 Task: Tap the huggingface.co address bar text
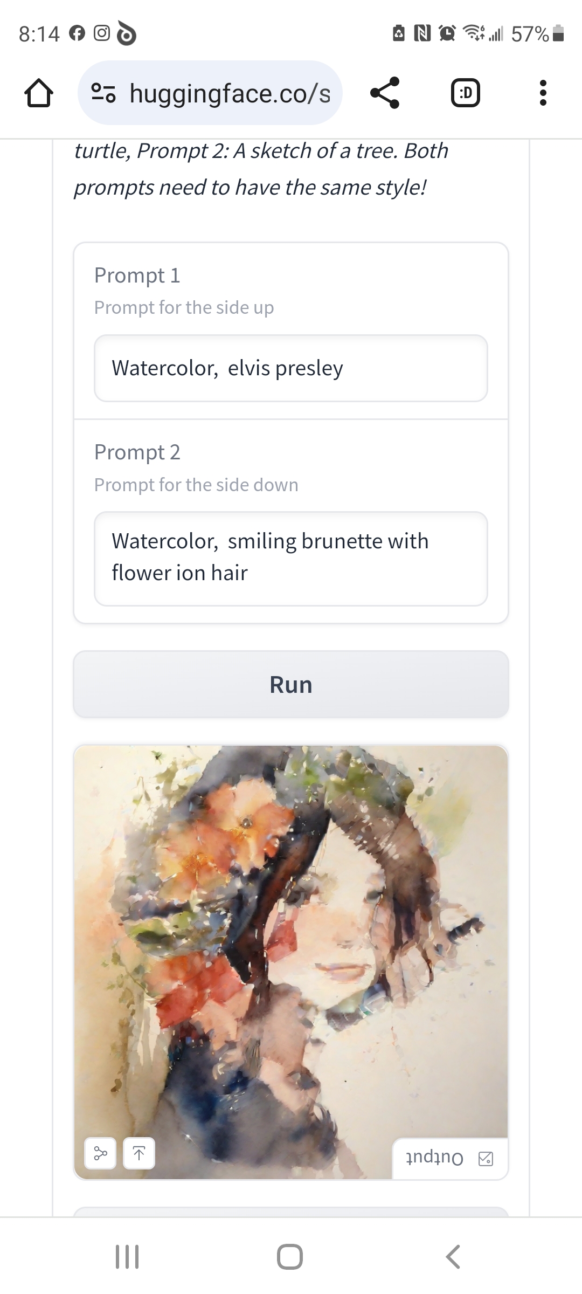click(x=230, y=93)
